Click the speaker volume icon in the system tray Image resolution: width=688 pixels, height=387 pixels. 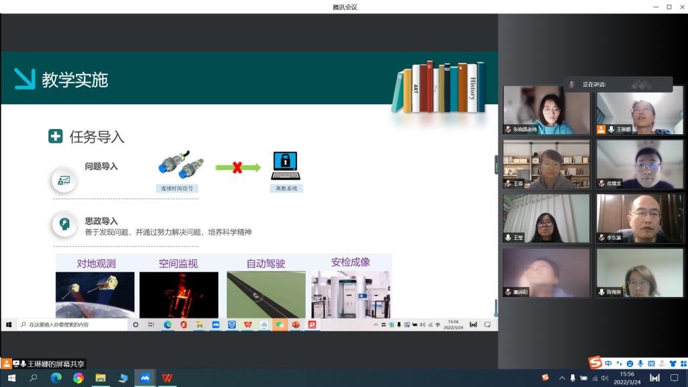click(605, 379)
